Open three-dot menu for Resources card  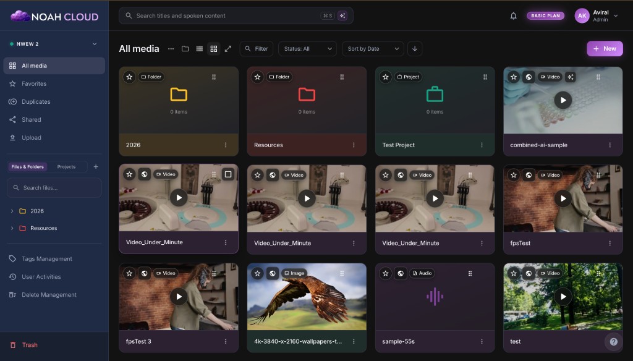point(354,145)
